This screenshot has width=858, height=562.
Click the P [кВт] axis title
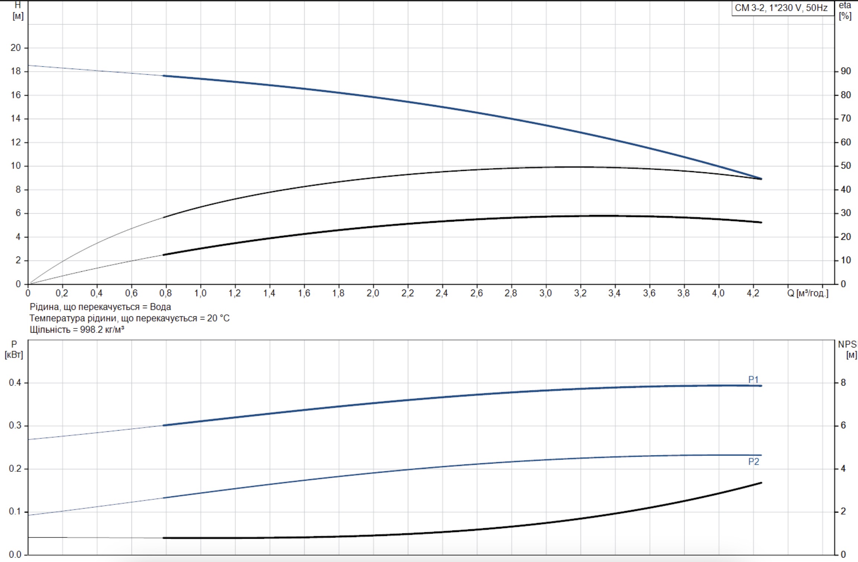pos(14,349)
